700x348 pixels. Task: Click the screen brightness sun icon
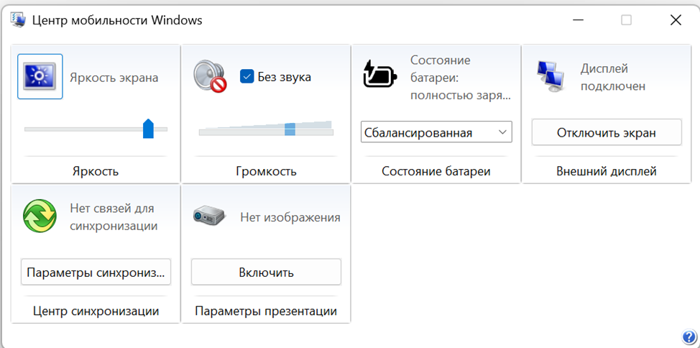pyautogui.click(x=40, y=76)
